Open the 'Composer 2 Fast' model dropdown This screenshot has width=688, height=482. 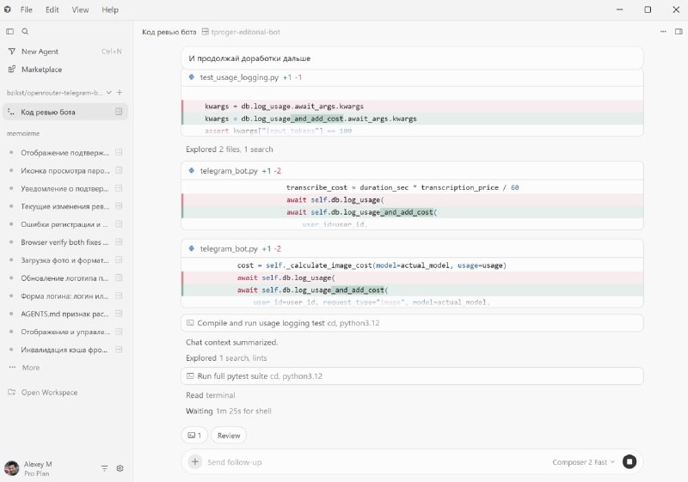(584, 462)
